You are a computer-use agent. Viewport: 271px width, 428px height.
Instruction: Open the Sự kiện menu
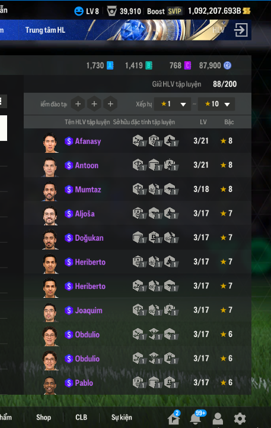pyautogui.click(x=122, y=417)
